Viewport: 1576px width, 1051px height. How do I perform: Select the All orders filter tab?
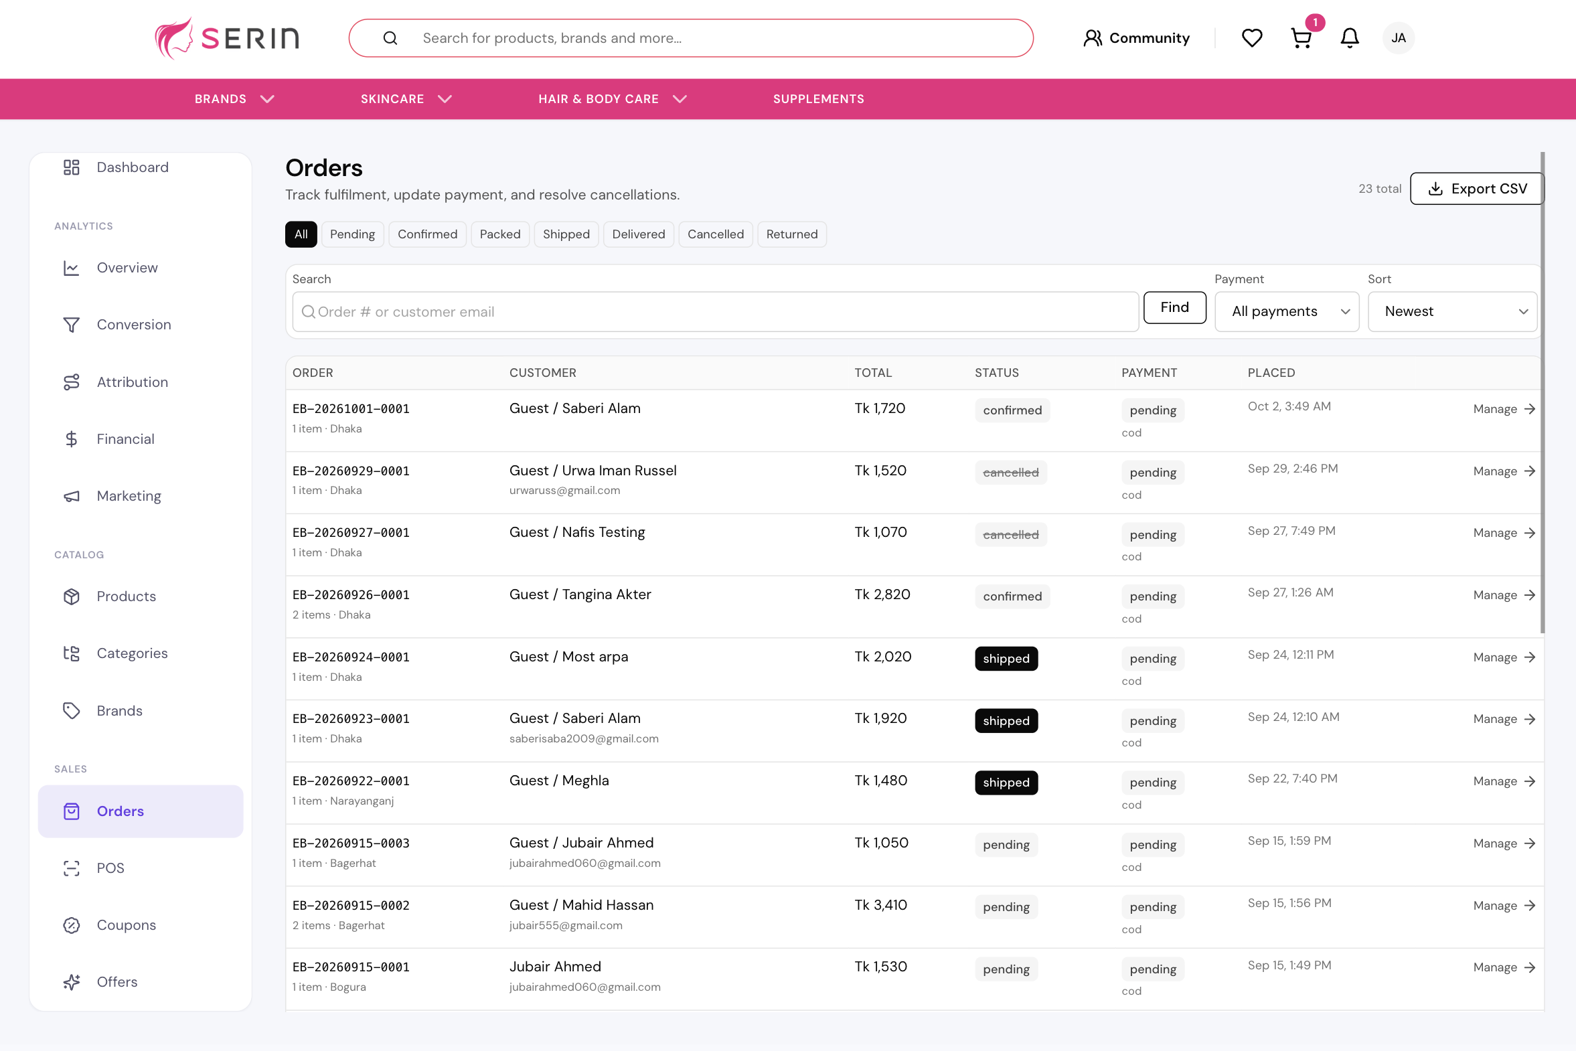click(x=301, y=234)
